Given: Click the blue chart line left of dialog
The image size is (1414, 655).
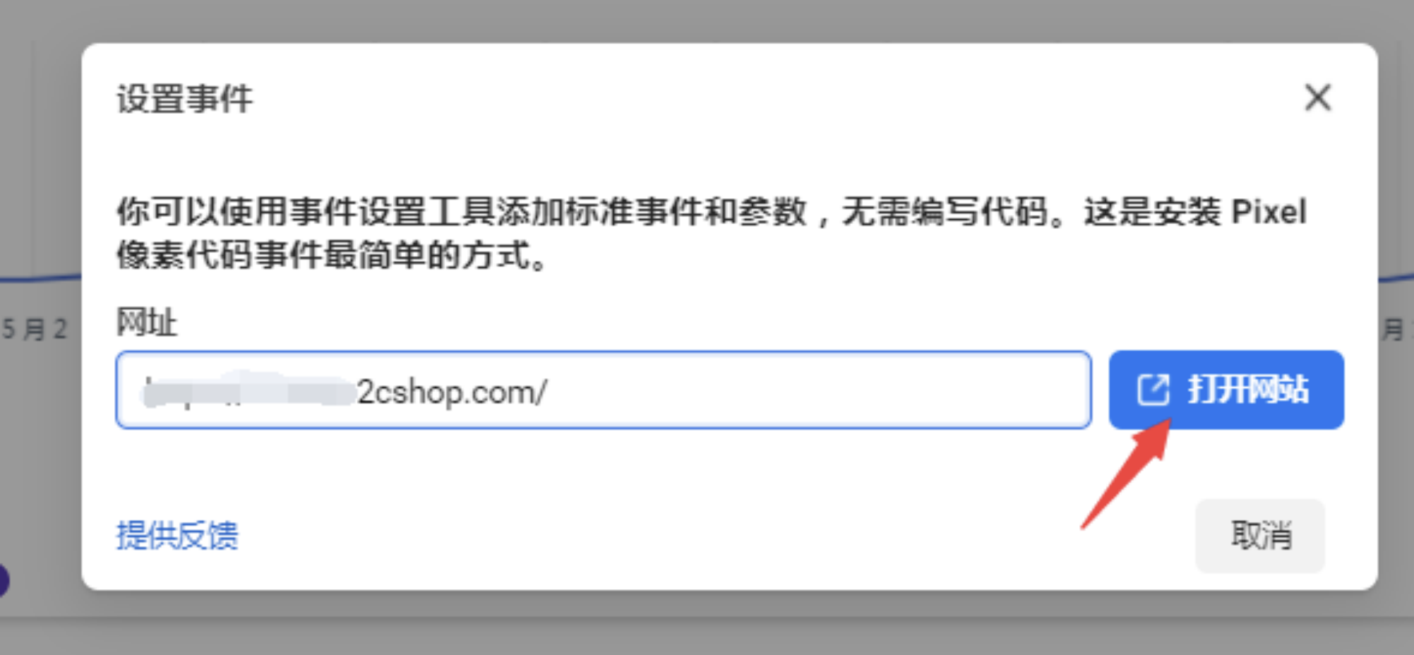Looking at the screenshot, I should pyautogui.click(x=41, y=277).
